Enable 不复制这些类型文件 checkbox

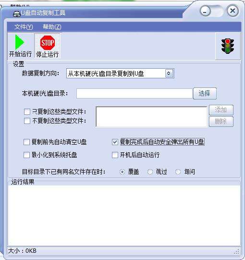click(27, 121)
